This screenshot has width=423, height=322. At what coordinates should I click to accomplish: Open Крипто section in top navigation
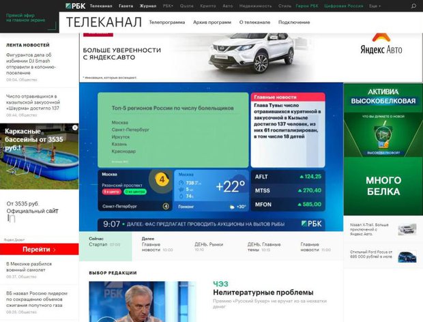pos(208,6)
